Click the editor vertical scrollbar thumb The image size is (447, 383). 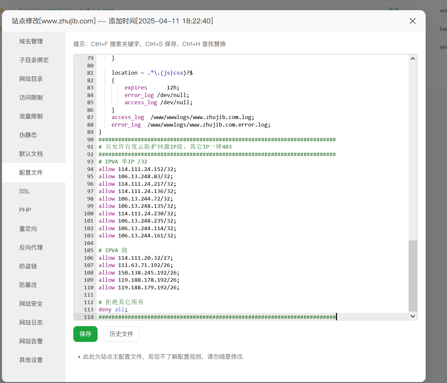point(413,276)
